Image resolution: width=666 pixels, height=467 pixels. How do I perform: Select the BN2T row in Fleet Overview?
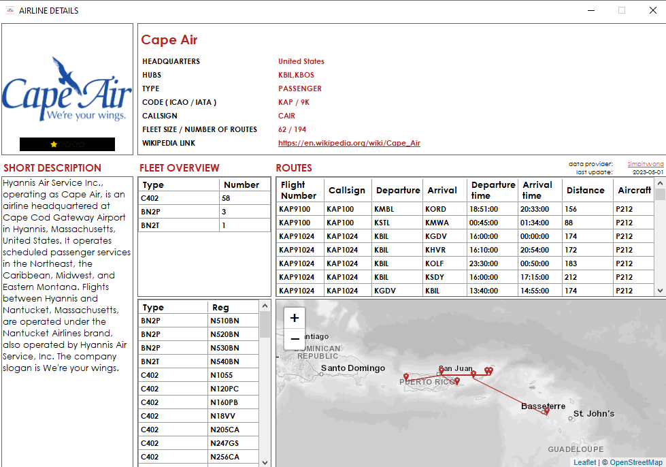pyautogui.click(x=204, y=225)
